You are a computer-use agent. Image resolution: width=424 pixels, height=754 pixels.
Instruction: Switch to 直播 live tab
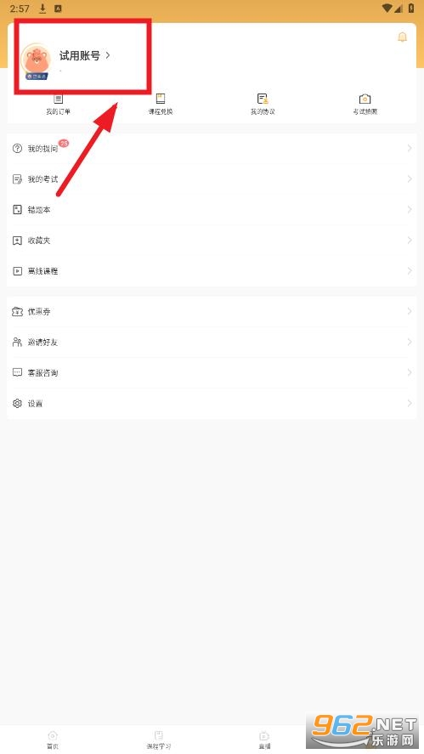(x=264, y=740)
